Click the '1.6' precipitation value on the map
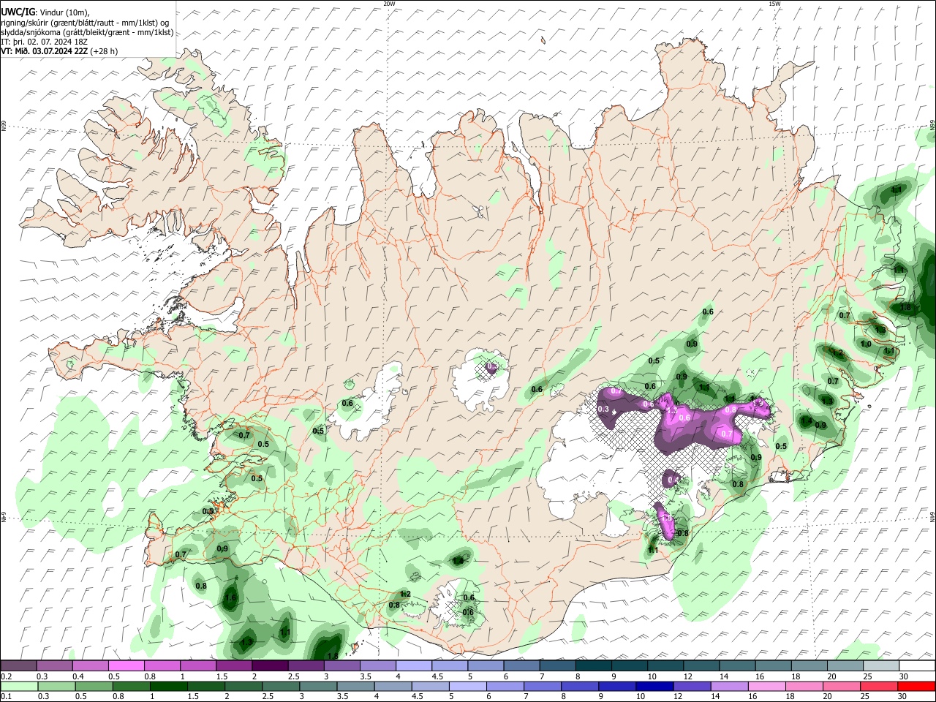 click(231, 597)
